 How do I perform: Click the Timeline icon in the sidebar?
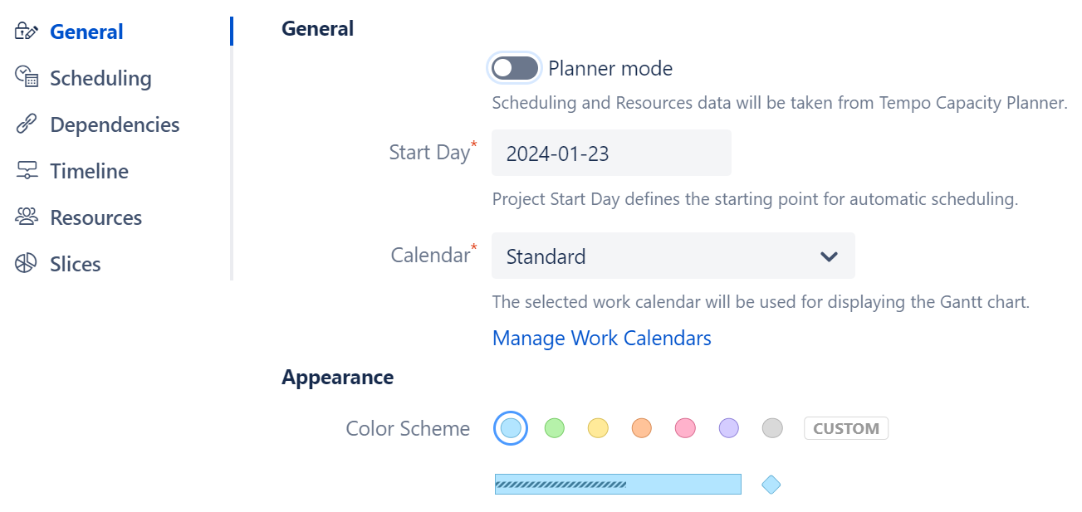point(24,169)
